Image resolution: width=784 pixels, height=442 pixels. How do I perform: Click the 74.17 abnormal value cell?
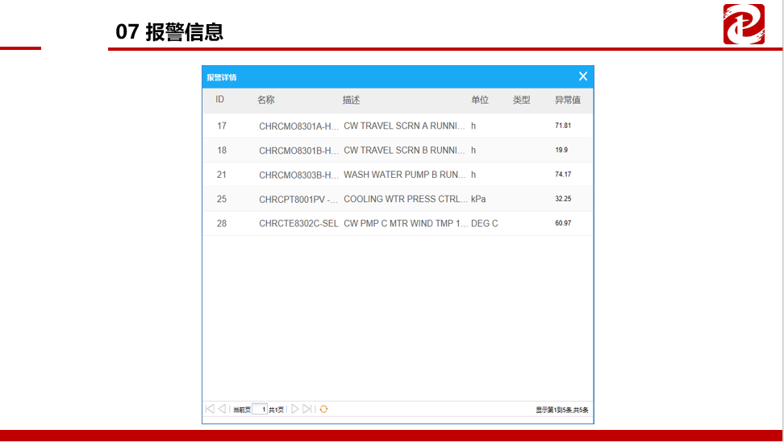pos(563,175)
